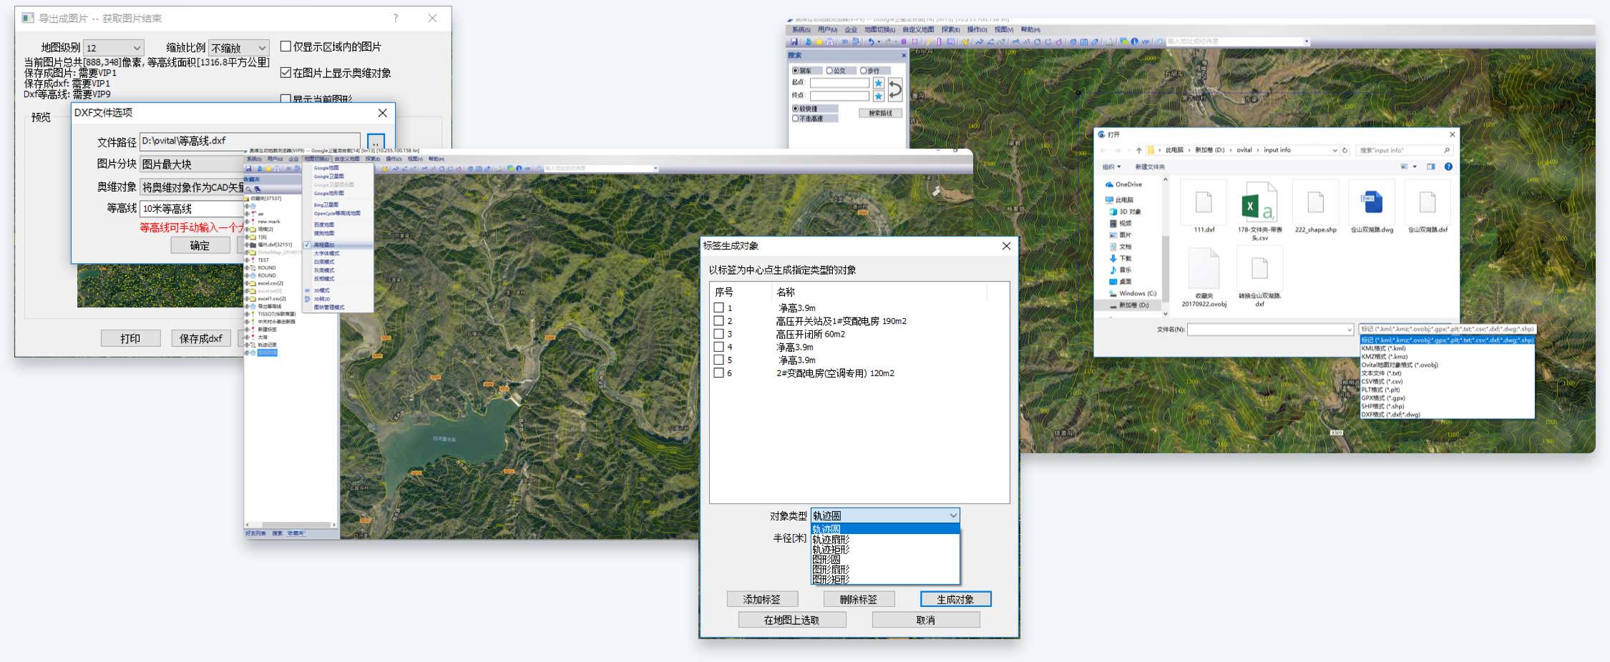1610x662 pixels.
Task: Select Google地形图 in map switch menu
Action: tap(328, 193)
